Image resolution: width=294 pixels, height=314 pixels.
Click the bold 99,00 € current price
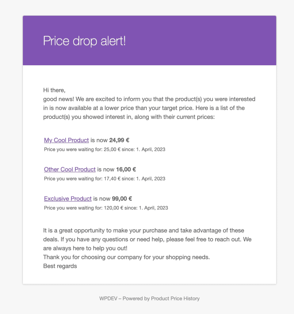click(x=122, y=198)
